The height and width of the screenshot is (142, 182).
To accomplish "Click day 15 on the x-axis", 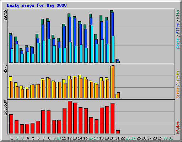I will [85, 138].
